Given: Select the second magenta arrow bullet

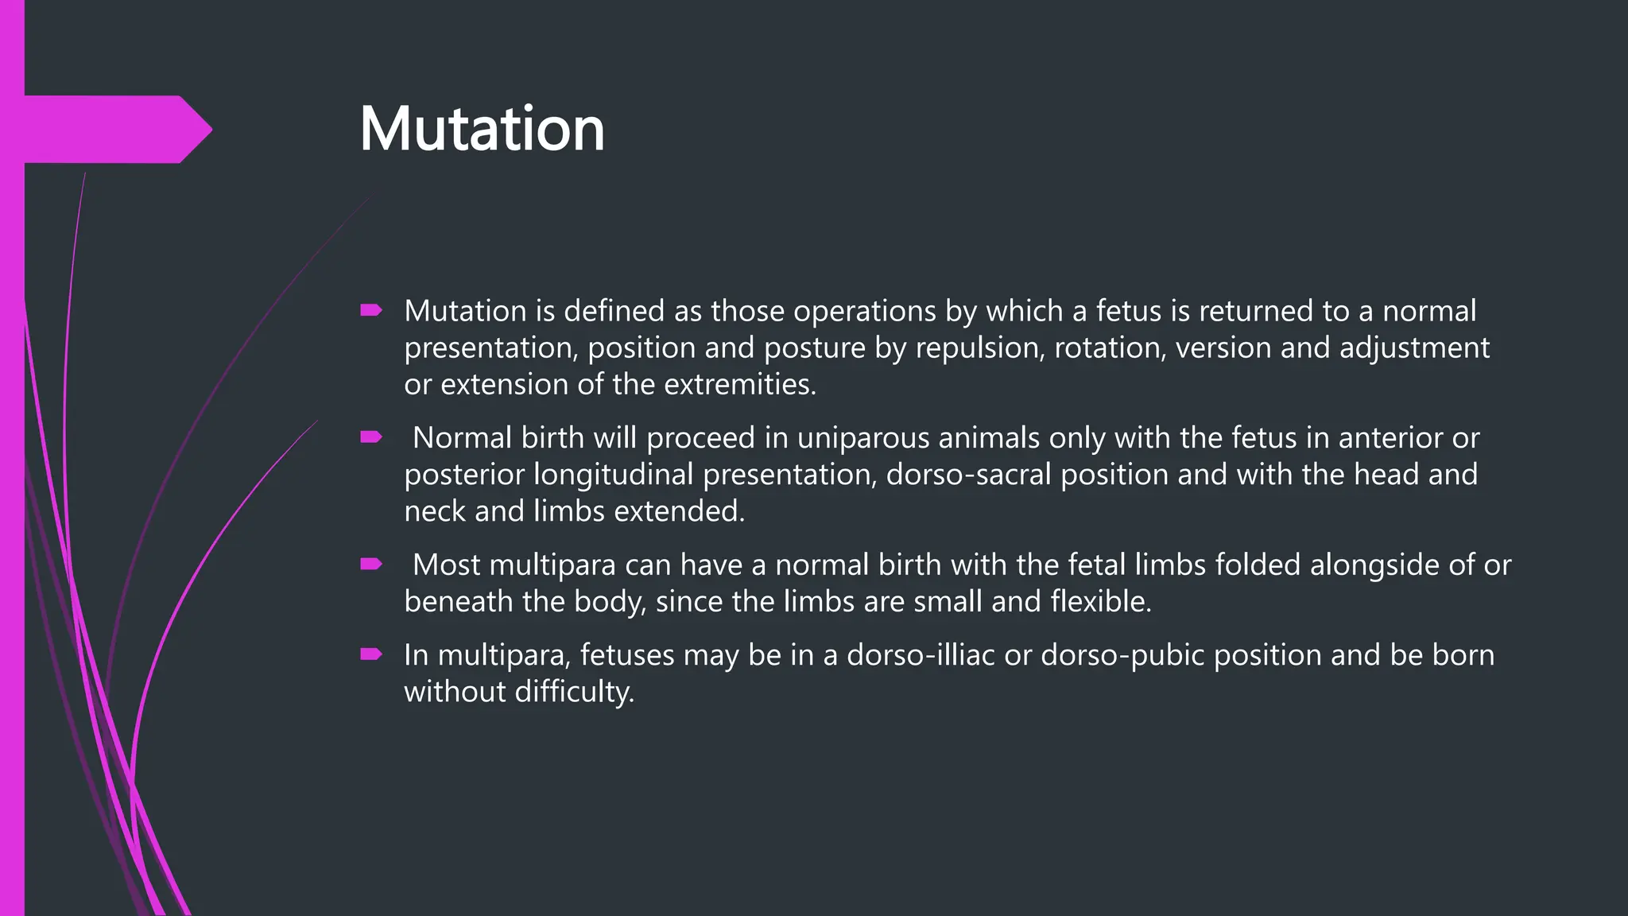Looking at the screenshot, I should (371, 437).
